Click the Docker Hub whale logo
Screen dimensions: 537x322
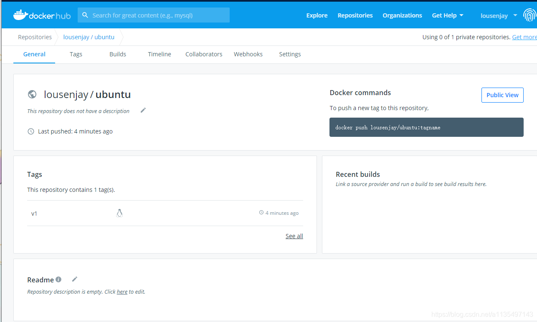click(x=42, y=15)
